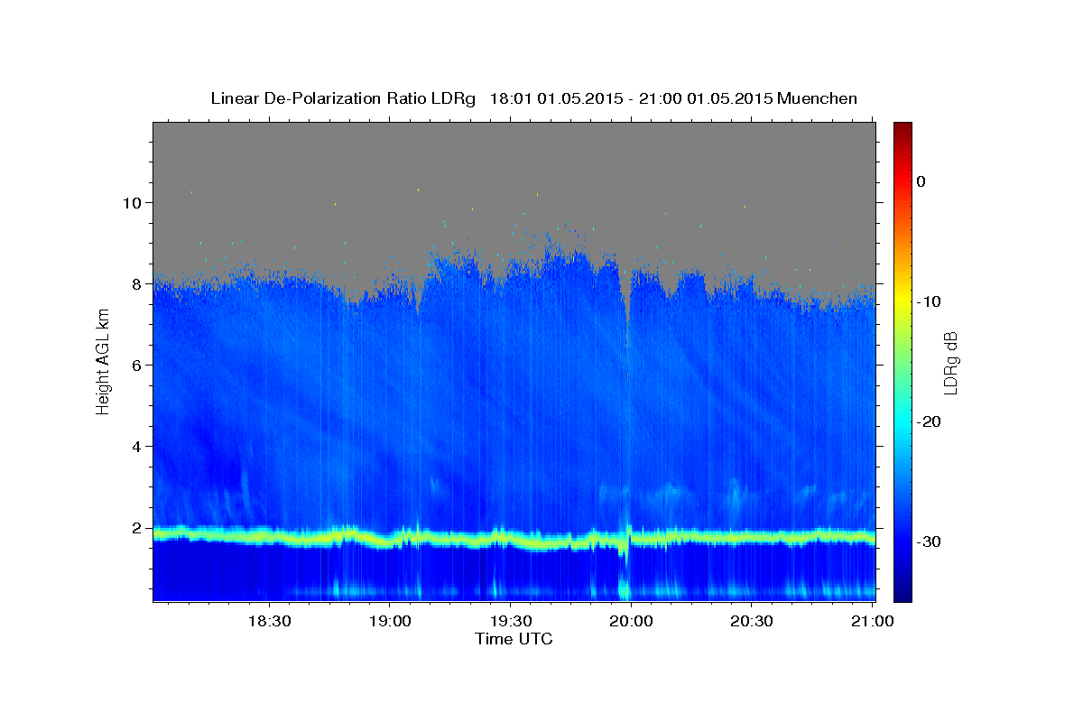The width and height of the screenshot is (1083, 722).
Task: Click the 'LDRg dB' colorbar label
Action: point(949,362)
